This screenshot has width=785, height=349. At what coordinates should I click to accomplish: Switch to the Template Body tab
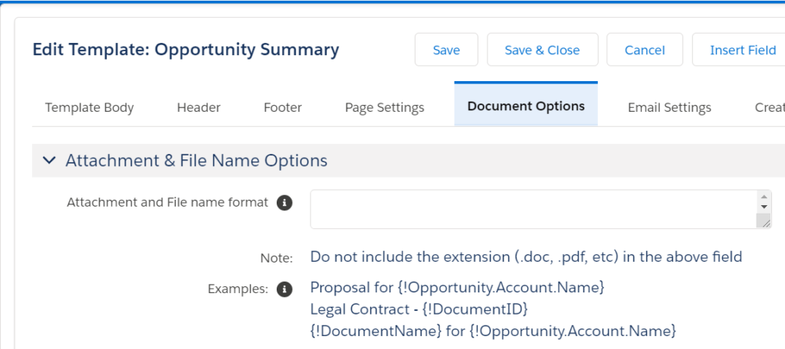pos(90,108)
